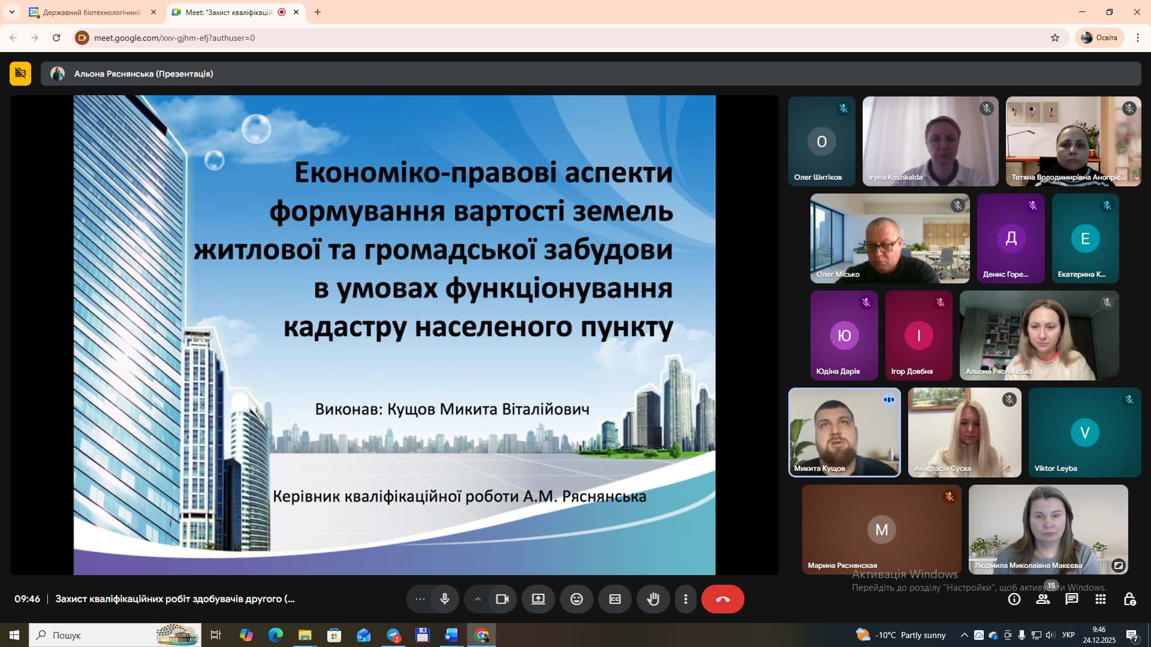Leave the call with red button
1151x647 pixels.
point(722,599)
